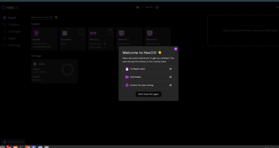The image size is (279, 148).
Task: Open the Add folders shortcut
Action: pos(148,77)
